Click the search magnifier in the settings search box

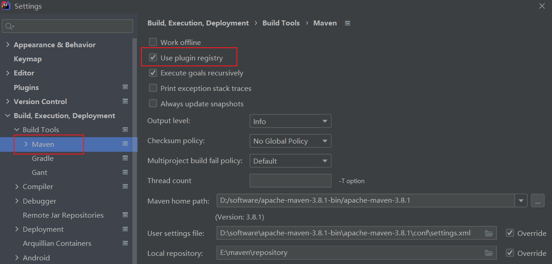(x=10, y=26)
